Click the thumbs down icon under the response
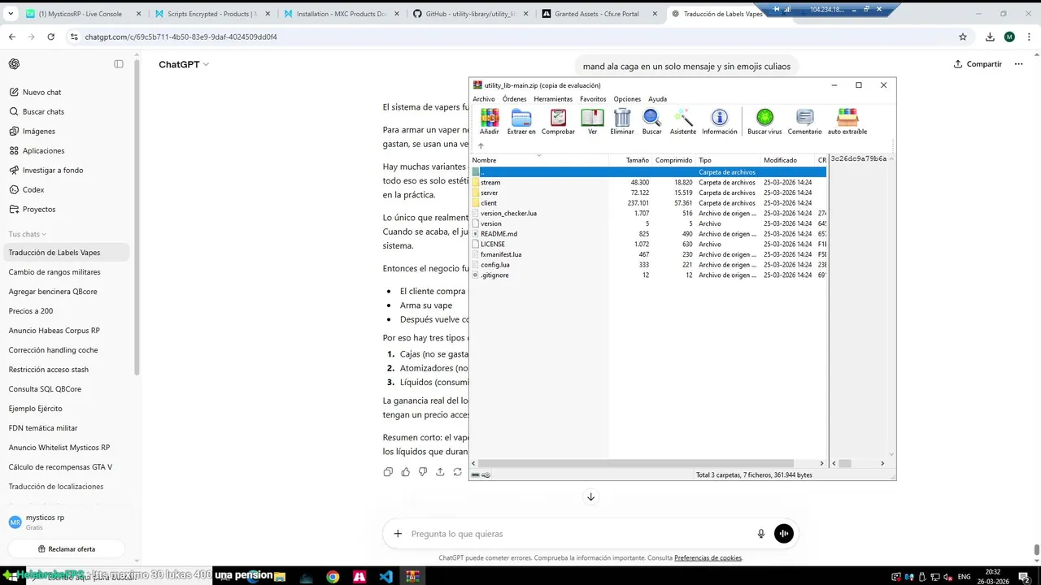This screenshot has height=585, width=1041. pyautogui.click(x=423, y=472)
